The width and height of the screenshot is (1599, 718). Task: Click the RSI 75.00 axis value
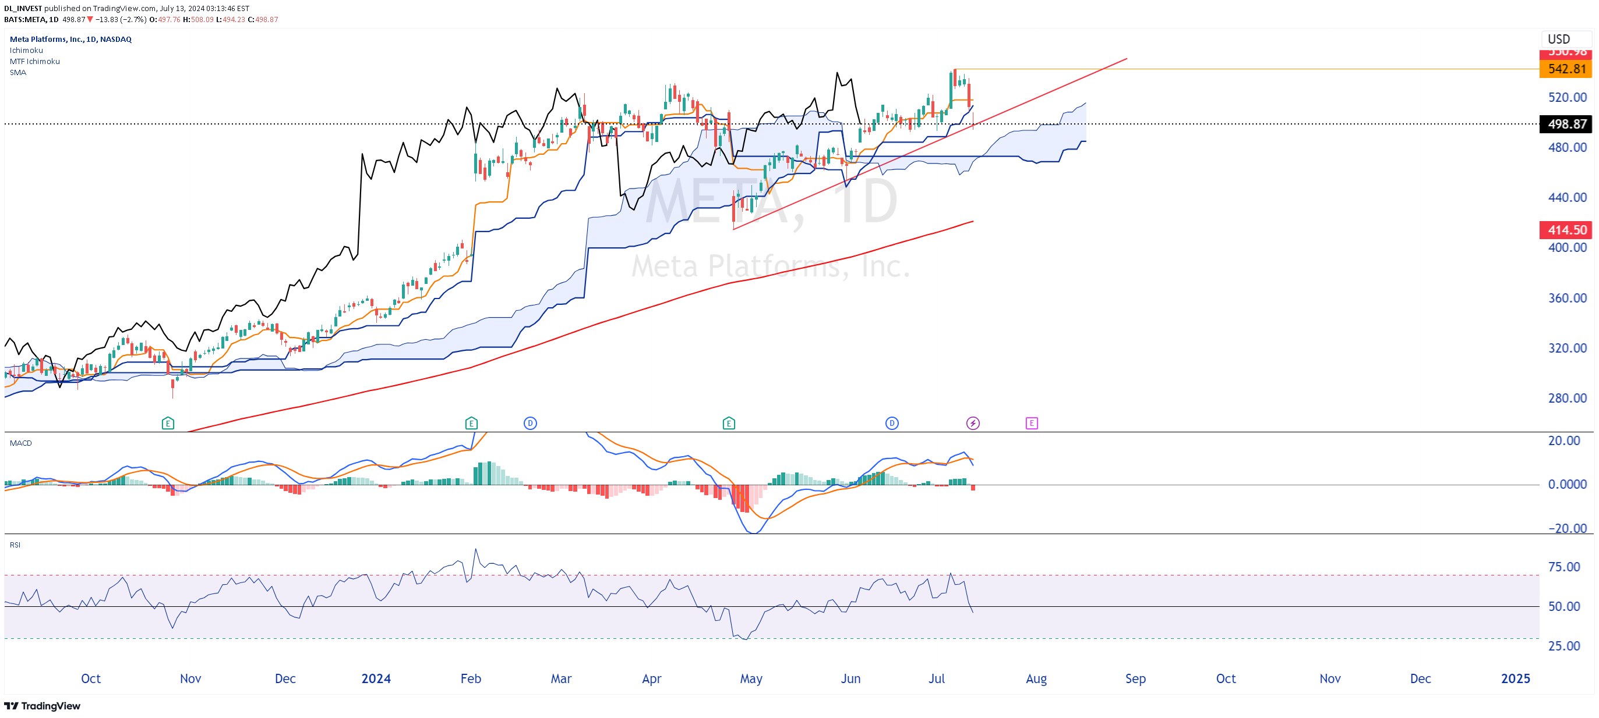pyautogui.click(x=1564, y=567)
